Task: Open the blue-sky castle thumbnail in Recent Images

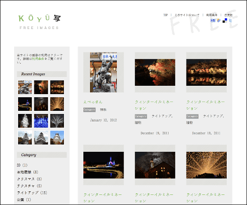Action: [x=57, y=138]
